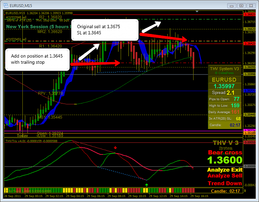259x202 pixels.
Task: Click the Daily Average 161 row
Action: [x=225, y=112]
